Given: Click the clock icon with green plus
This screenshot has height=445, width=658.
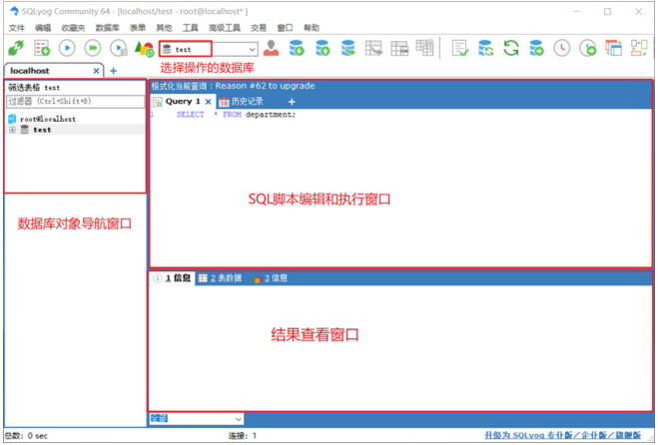Looking at the screenshot, I should pyautogui.click(x=588, y=48).
